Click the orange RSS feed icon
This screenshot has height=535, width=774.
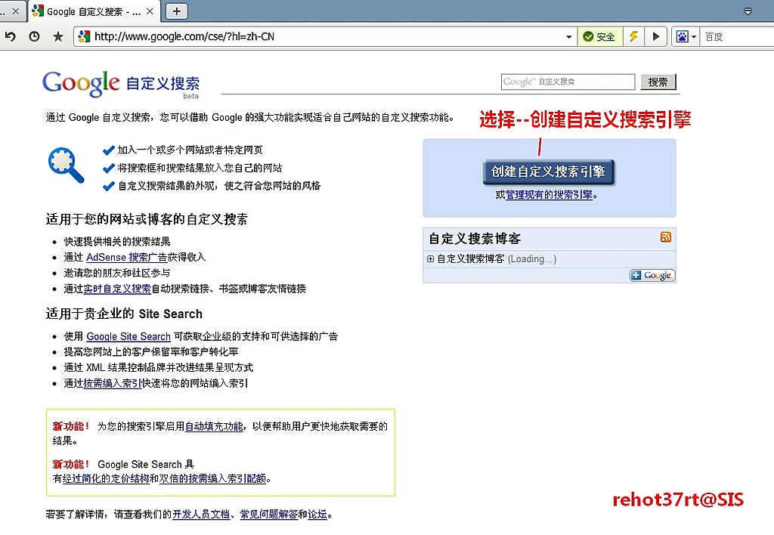click(x=665, y=237)
